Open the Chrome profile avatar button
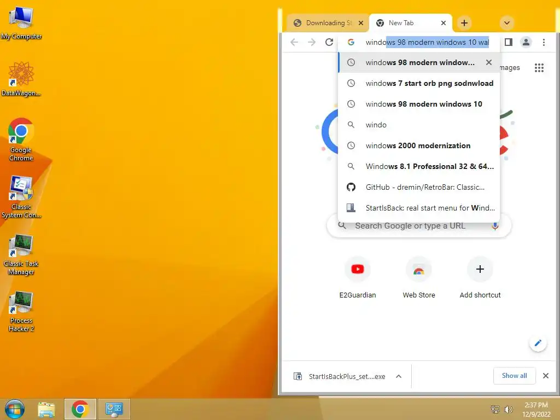Viewport: 560px width, 420px height. coord(526,42)
